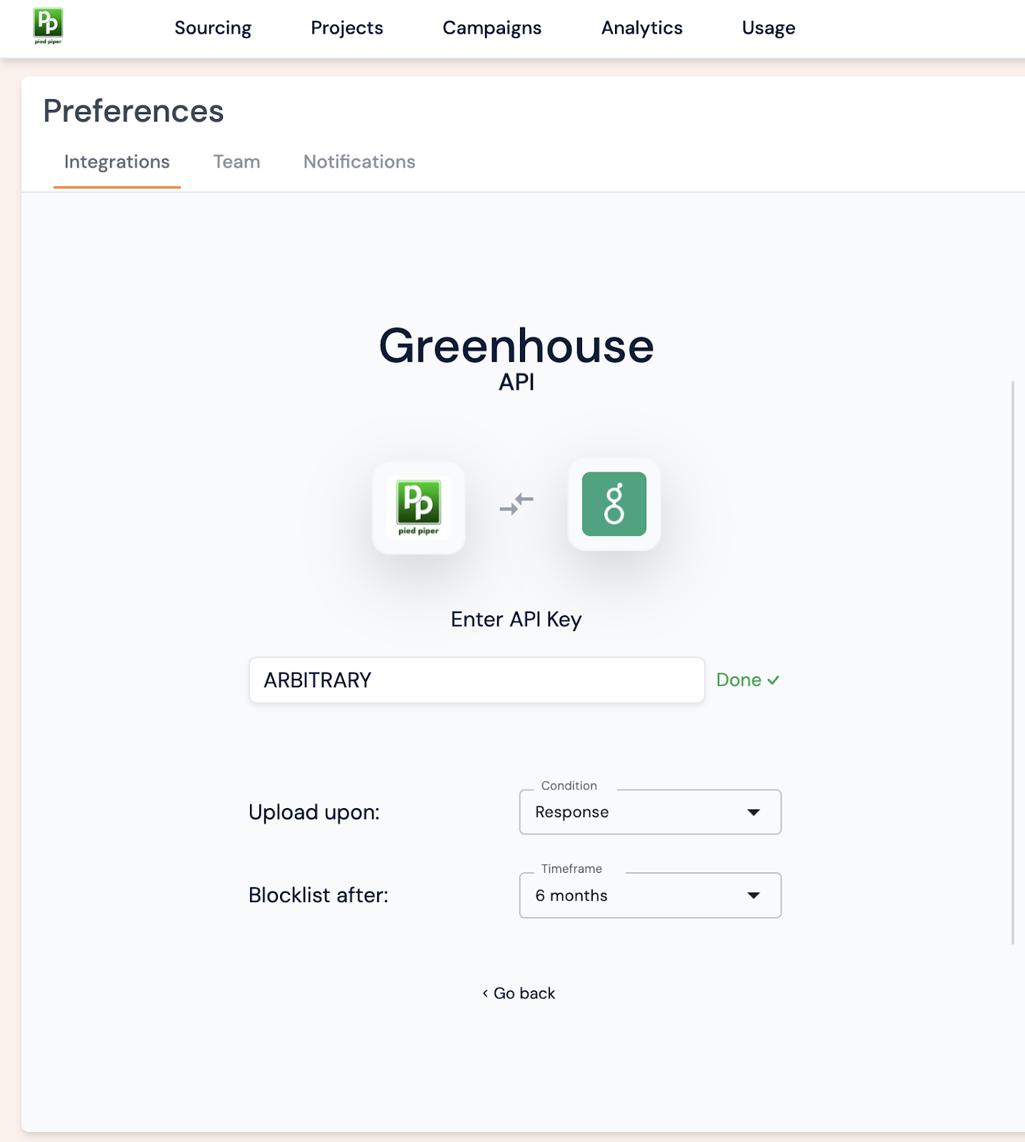Open the Projects menu
Viewport: 1025px width, 1142px height.
point(347,28)
